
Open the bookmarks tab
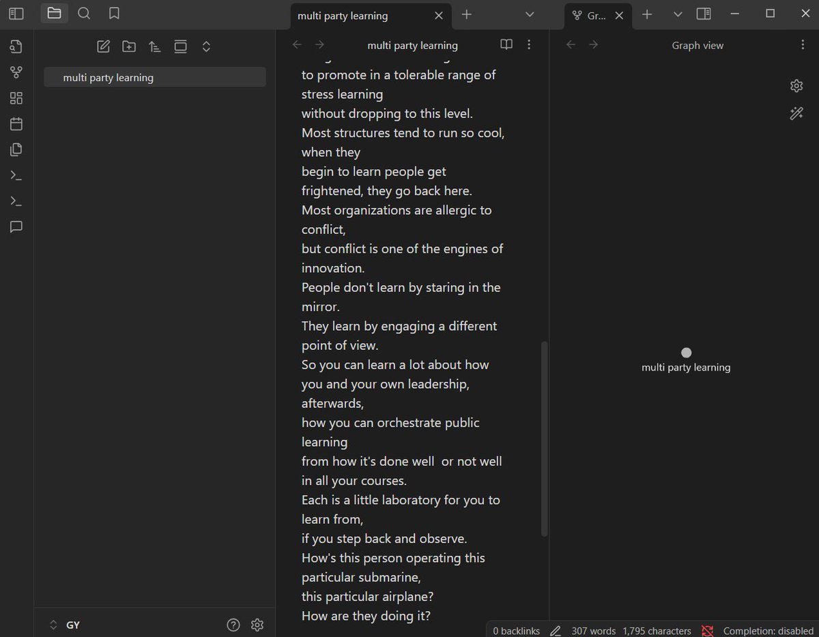tap(115, 13)
